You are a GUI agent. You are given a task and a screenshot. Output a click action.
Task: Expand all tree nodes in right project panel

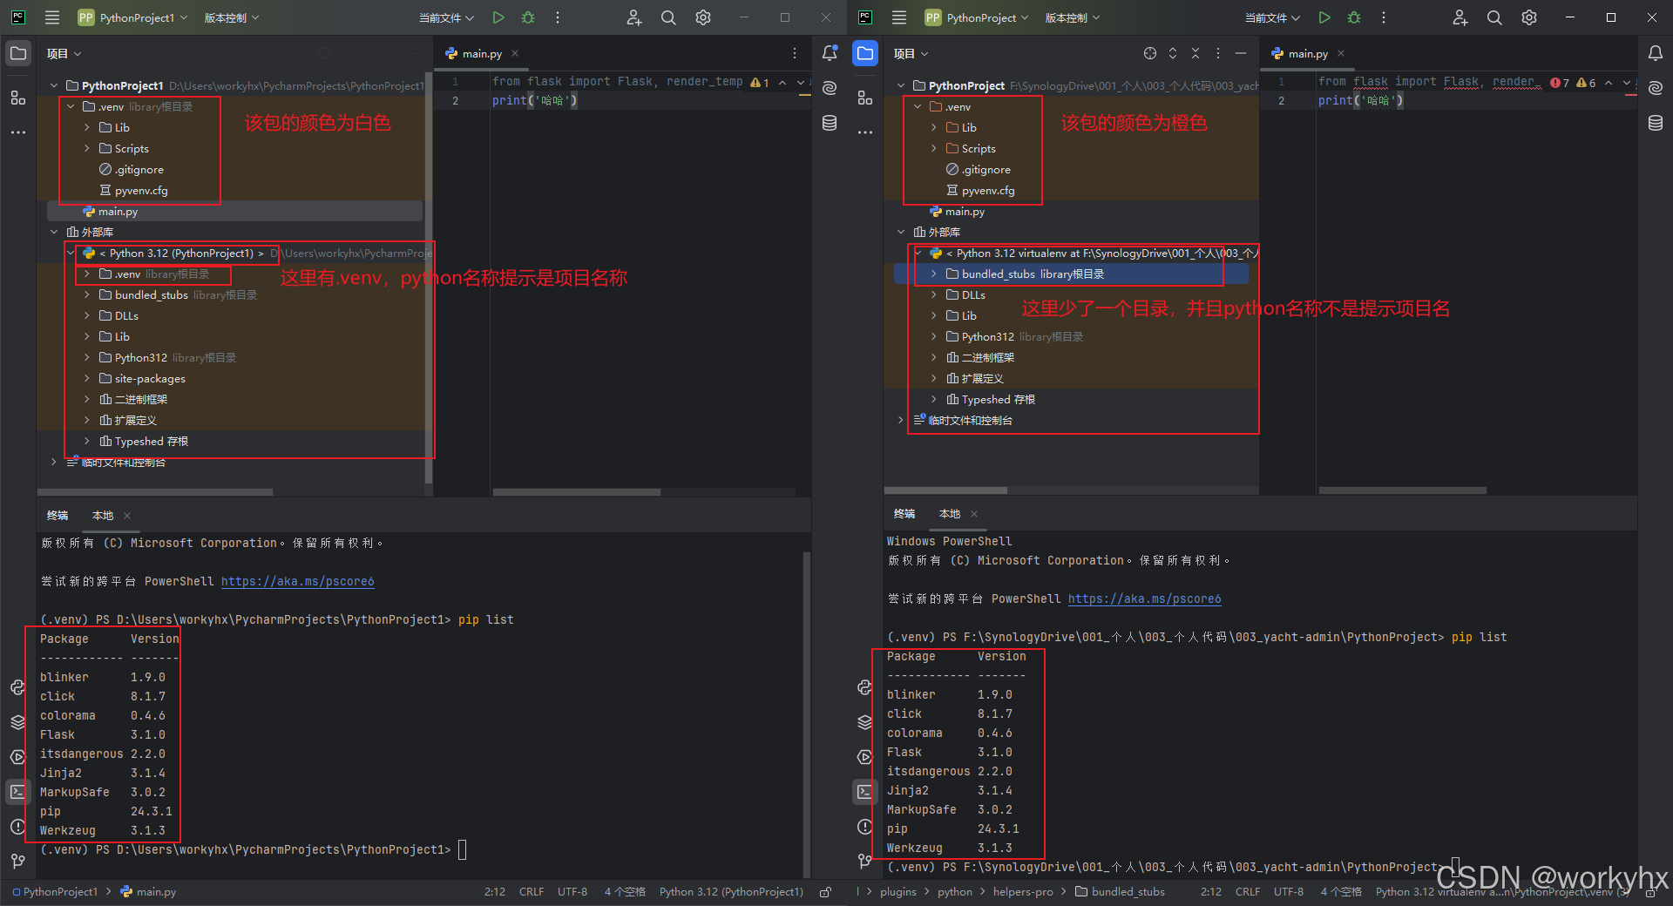click(1173, 53)
